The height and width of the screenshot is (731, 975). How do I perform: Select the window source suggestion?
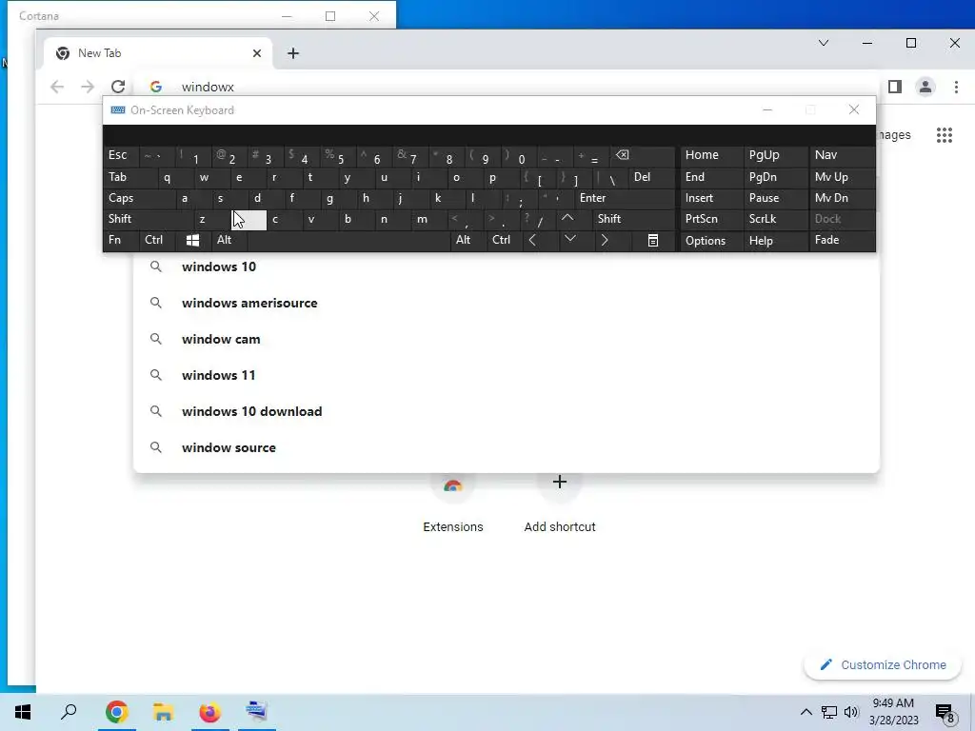[x=507, y=447]
